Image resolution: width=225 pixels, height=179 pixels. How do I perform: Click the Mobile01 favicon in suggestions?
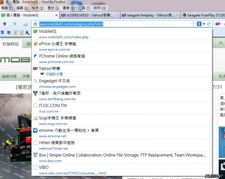pos(35,31)
